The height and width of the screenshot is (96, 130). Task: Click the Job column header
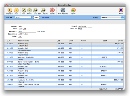(x=59, y=41)
